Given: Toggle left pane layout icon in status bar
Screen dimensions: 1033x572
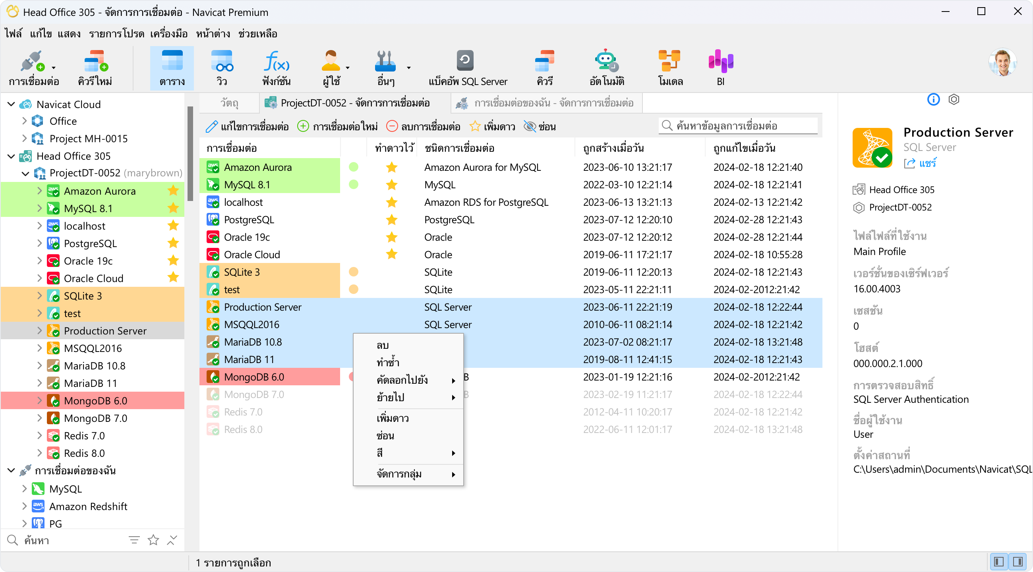Looking at the screenshot, I should pos(998,562).
